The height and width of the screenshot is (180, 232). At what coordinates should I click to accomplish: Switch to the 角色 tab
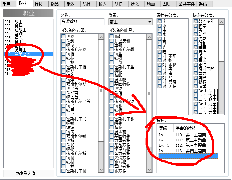pos(8,4)
